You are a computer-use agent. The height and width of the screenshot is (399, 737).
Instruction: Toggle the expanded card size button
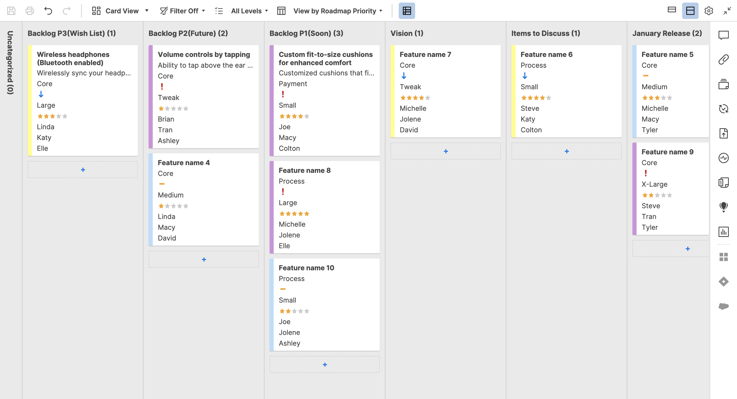(x=690, y=11)
